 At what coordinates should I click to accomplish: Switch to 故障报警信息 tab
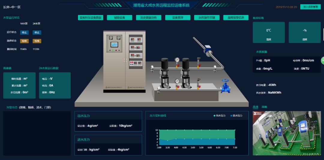(236, 18)
